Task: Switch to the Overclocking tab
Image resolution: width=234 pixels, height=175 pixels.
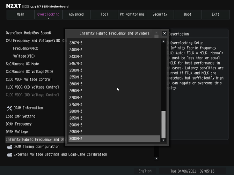Action: 48,14
